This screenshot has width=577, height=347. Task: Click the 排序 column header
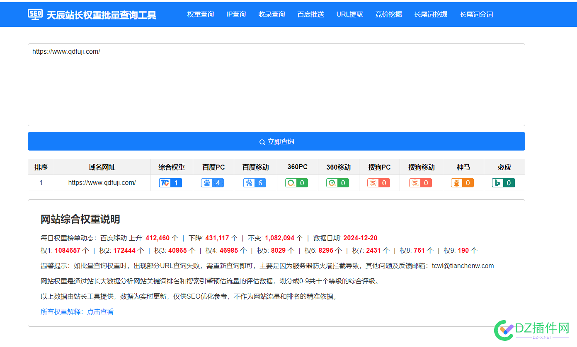coord(41,167)
